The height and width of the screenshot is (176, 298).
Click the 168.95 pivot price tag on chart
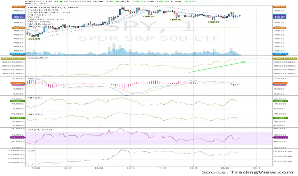(149, 16)
